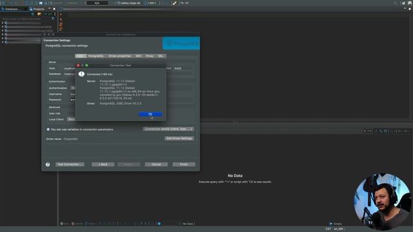Viewport: 413px width, 232px height.
Task: Click the new connection icon in the navigator toolbar
Action: click(x=33, y=14)
